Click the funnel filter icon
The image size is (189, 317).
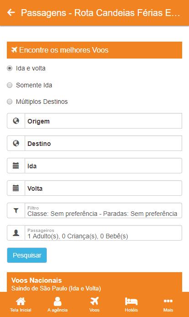(x=16, y=210)
